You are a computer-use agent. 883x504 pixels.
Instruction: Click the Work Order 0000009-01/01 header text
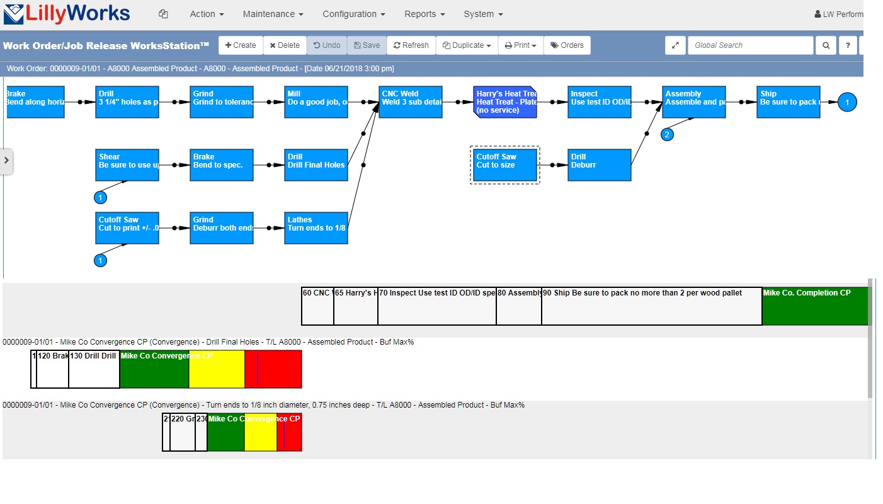pos(200,69)
